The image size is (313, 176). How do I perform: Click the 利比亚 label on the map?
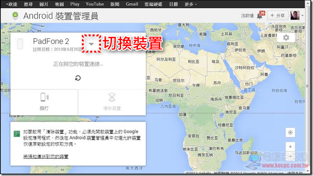click(x=194, y=62)
